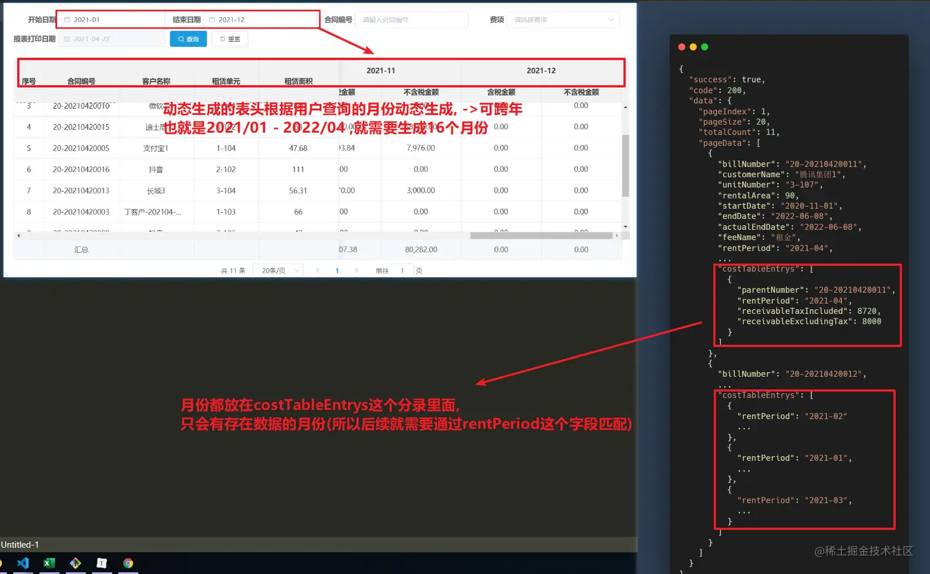Click the summary total 80,282.00
930x574 pixels.
tap(421, 250)
